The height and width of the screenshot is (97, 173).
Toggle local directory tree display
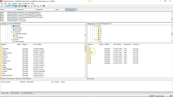[10, 6]
